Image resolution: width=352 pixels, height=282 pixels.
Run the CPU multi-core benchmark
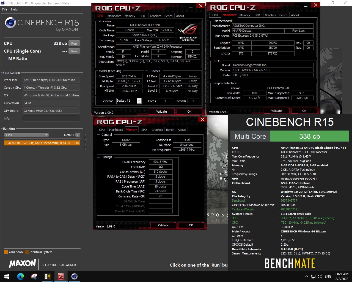(x=74, y=44)
